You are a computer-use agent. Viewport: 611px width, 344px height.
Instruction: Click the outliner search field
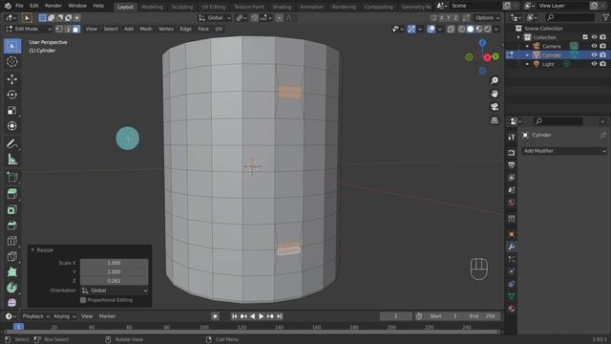(x=570, y=17)
